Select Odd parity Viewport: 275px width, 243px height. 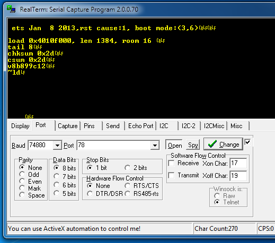(x=29, y=174)
